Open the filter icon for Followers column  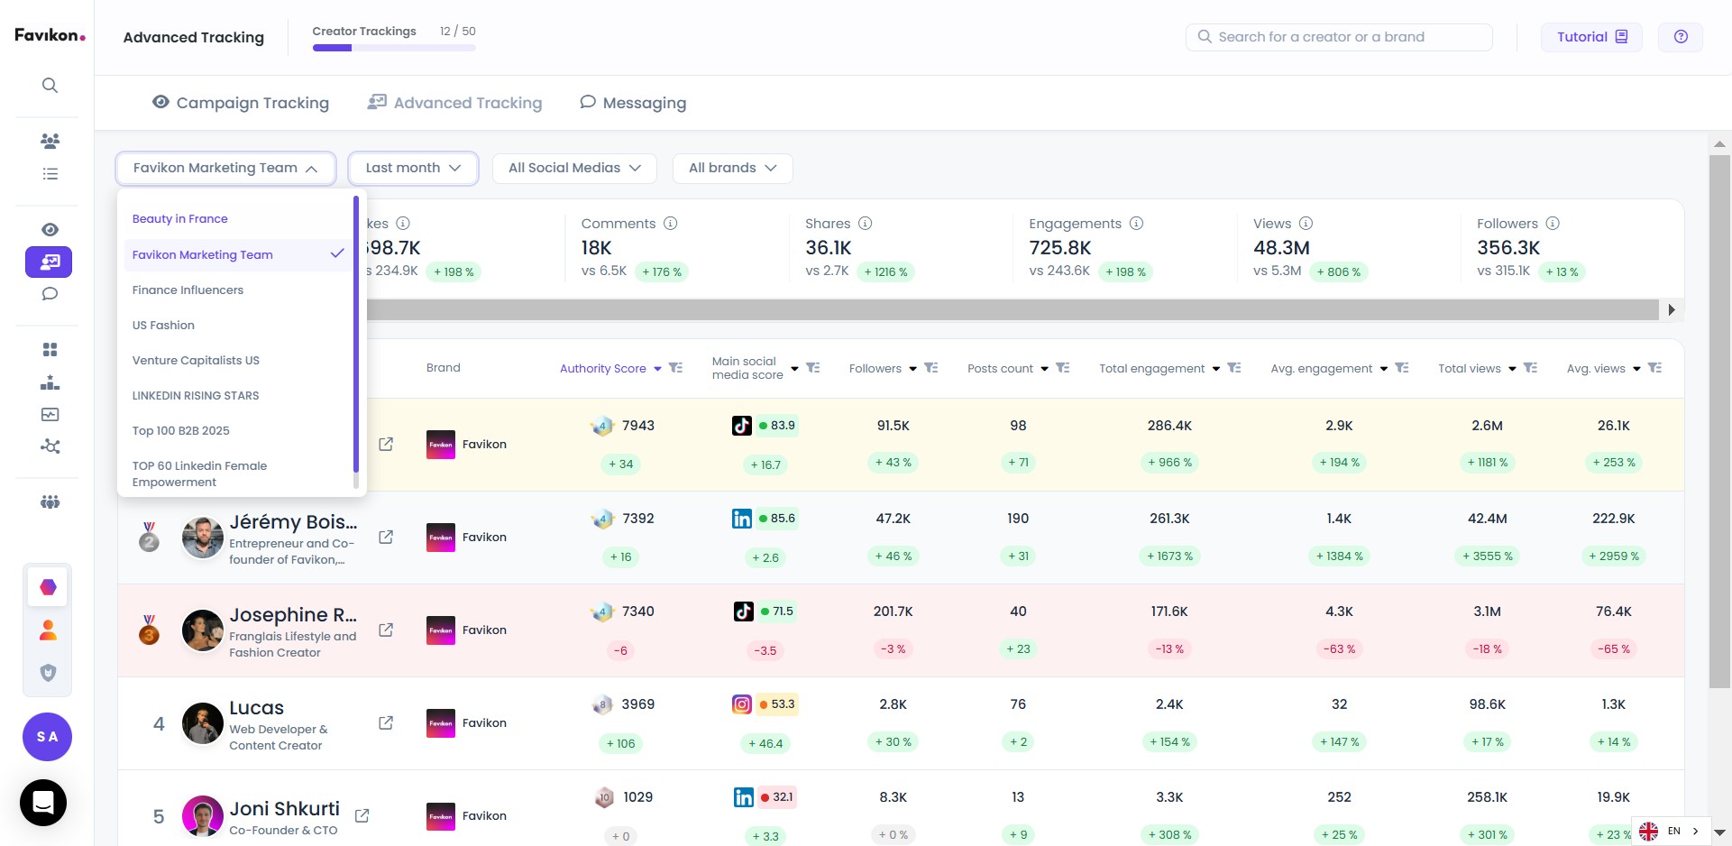931,368
